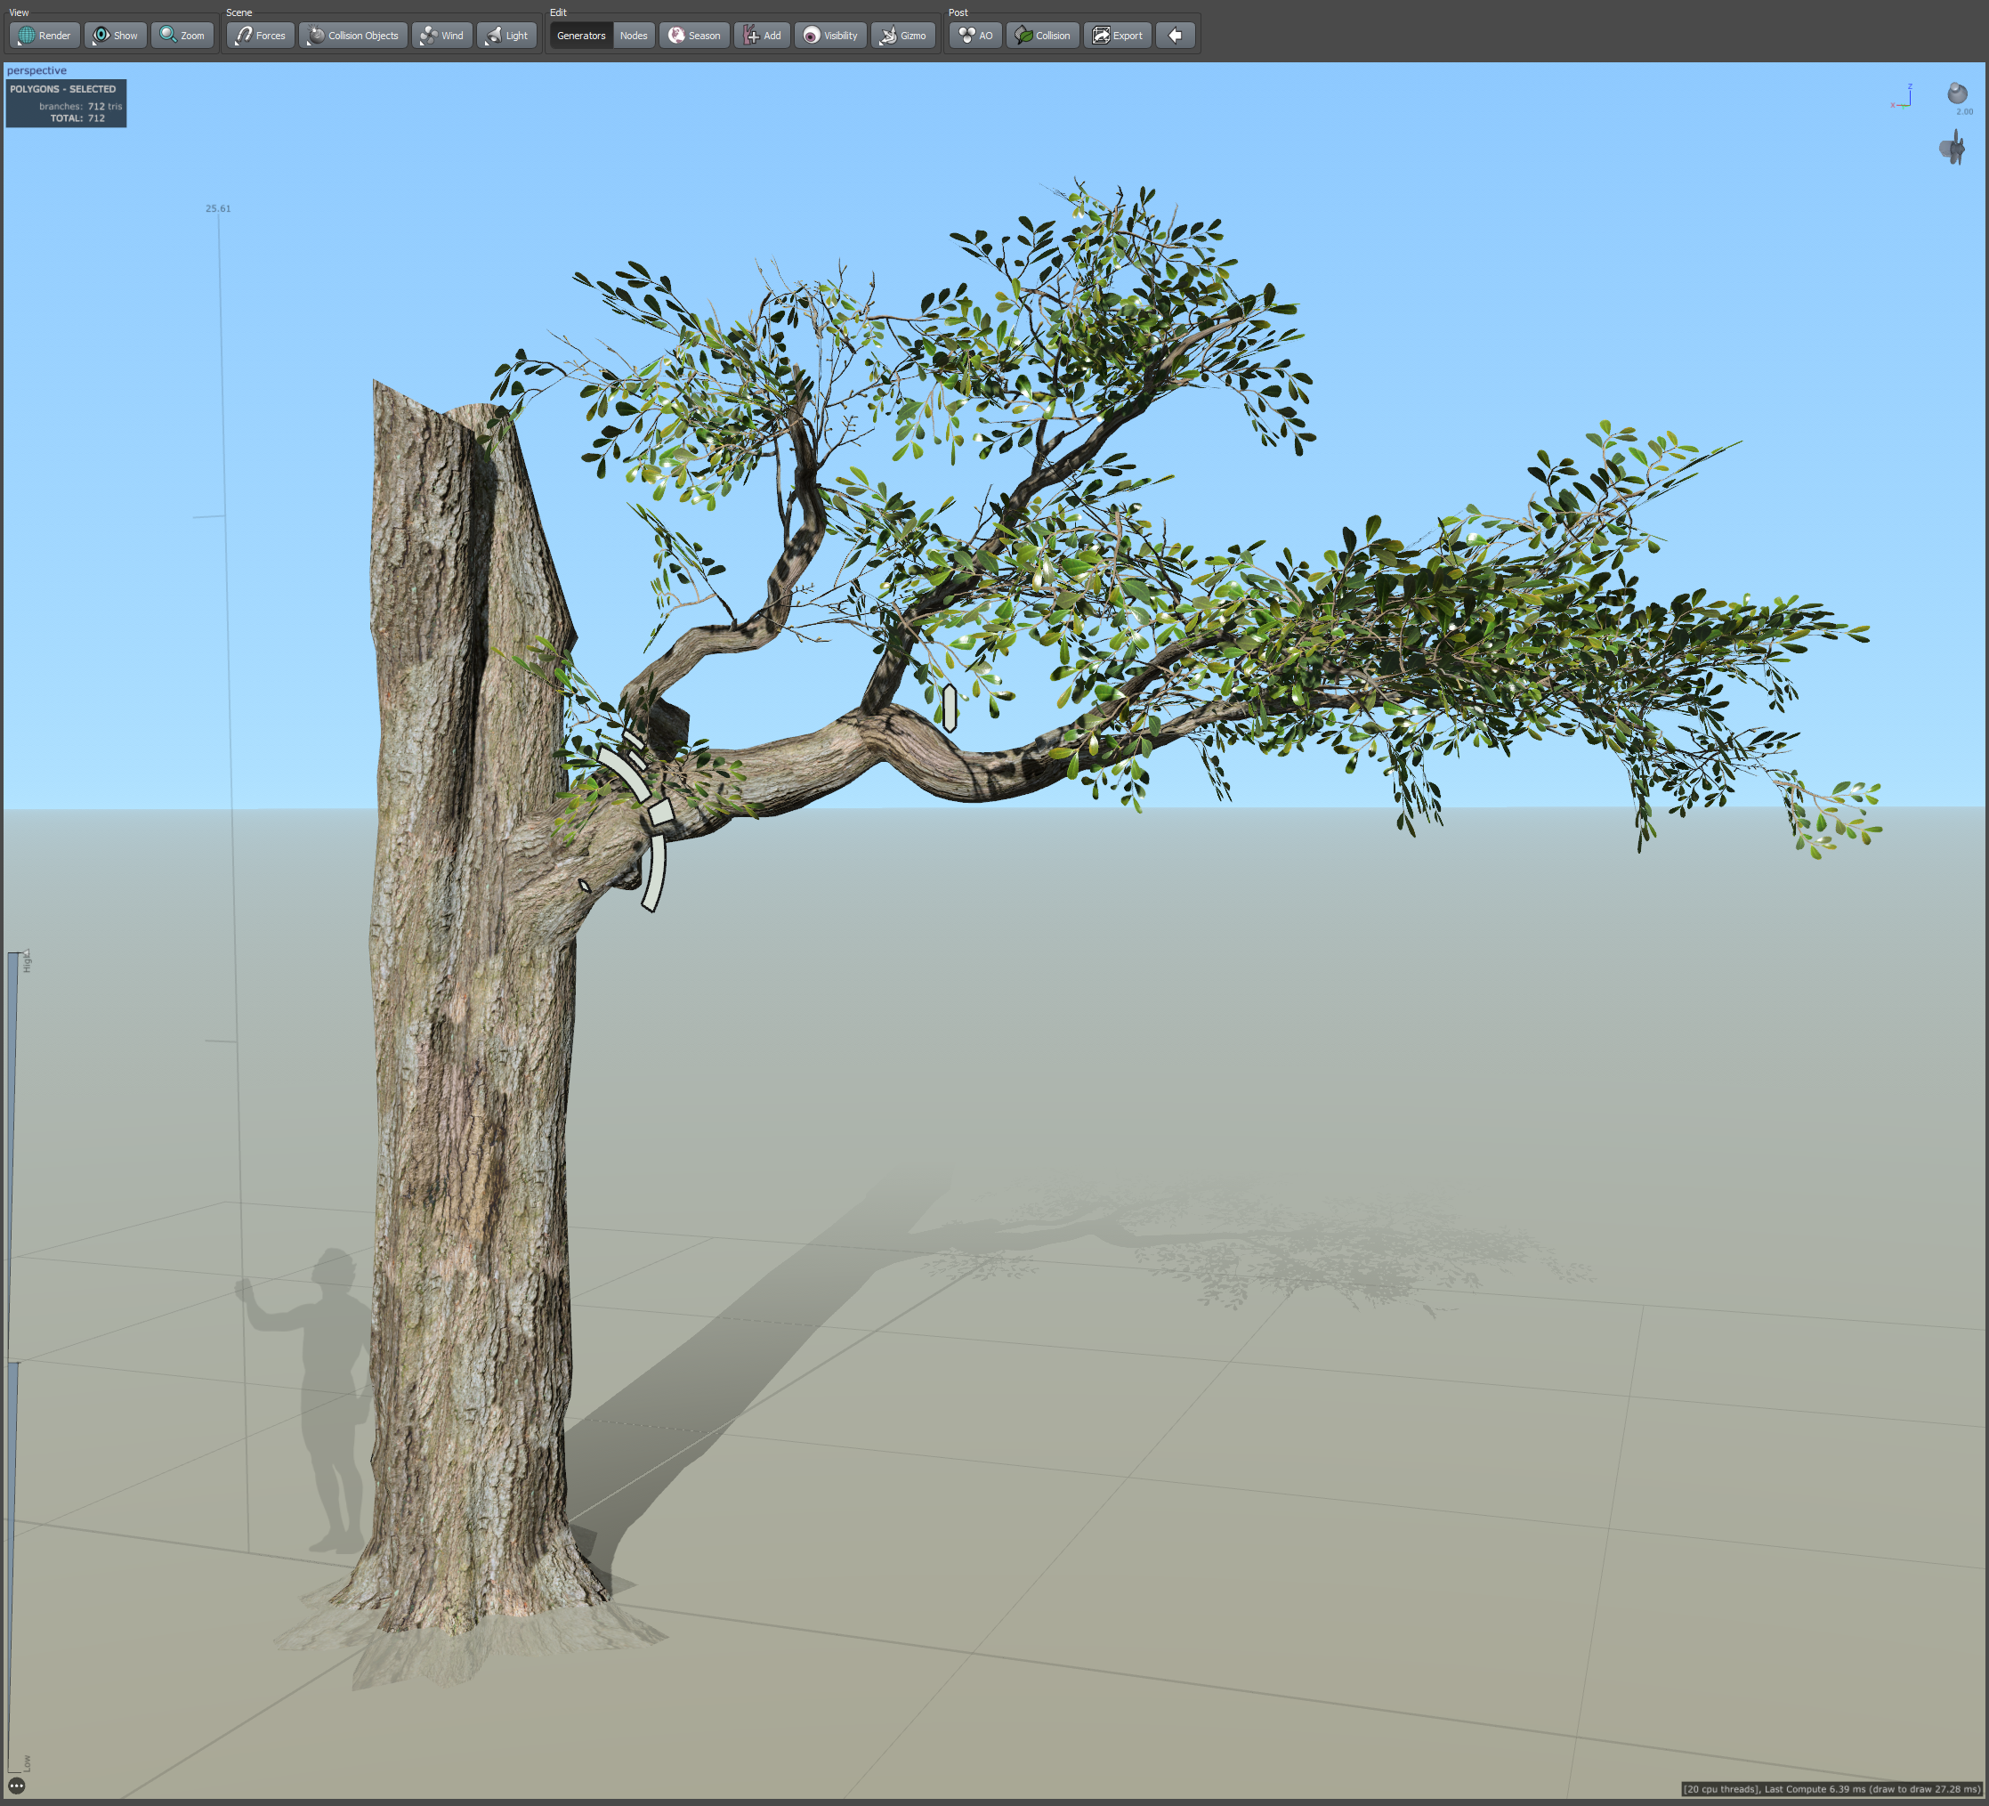Open the Visibility dropdown
The image size is (1989, 1806).
tap(829, 36)
